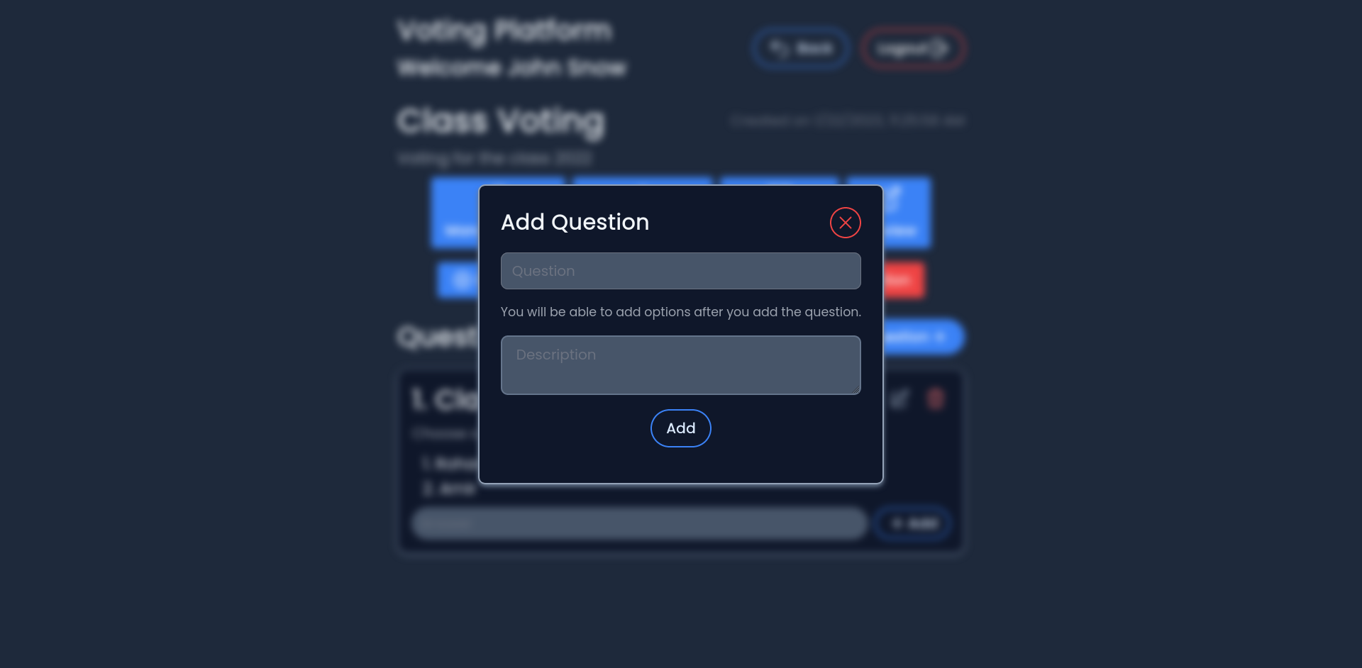
Task: Click the option text input at the card bottom
Action: pos(638,523)
